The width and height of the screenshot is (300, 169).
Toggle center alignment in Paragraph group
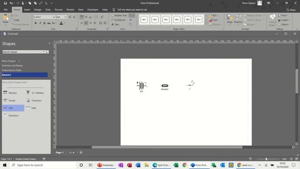tap(86, 23)
